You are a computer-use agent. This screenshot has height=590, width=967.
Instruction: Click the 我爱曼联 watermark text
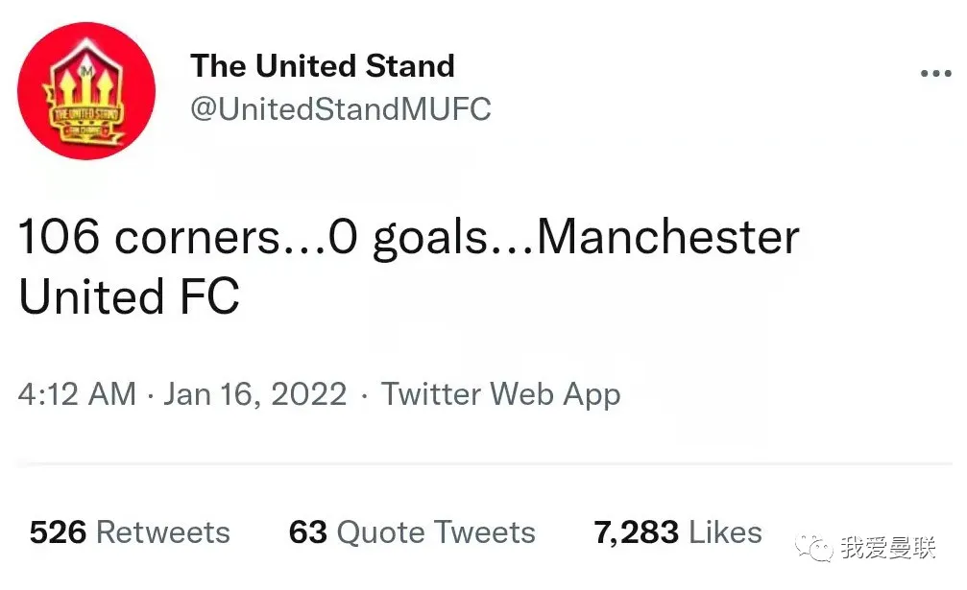(887, 548)
